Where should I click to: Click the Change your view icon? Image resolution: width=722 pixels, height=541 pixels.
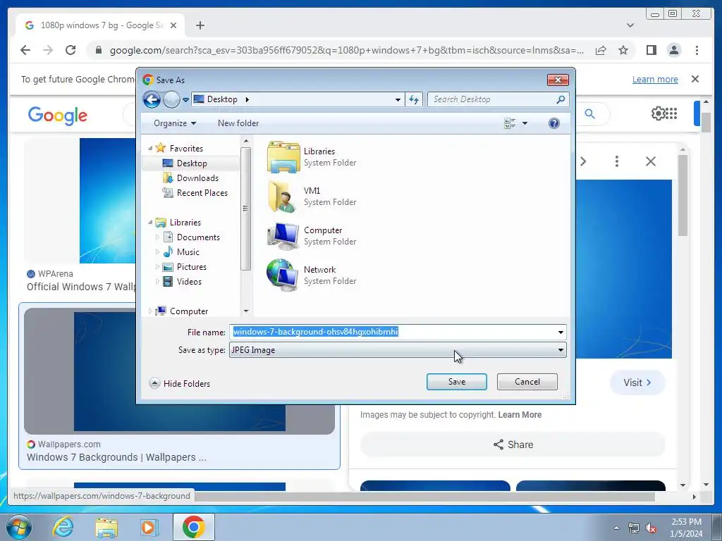(x=510, y=123)
